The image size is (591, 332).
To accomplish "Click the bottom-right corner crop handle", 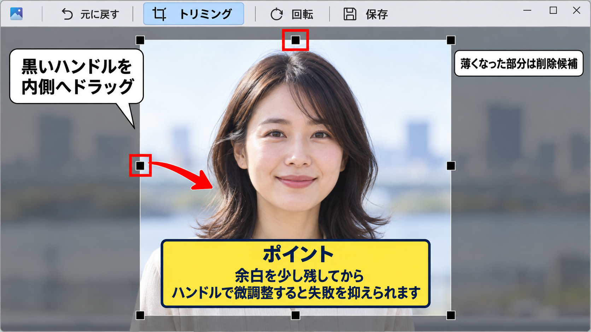I will [x=451, y=315].
